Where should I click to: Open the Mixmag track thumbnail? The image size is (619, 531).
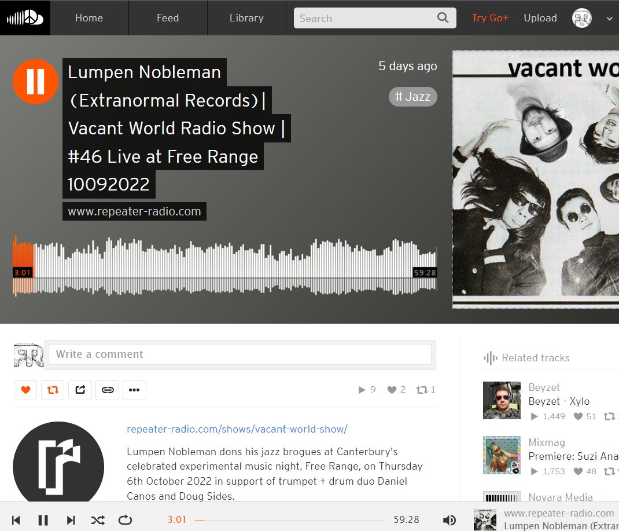click(502, 455)
